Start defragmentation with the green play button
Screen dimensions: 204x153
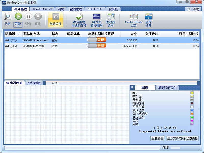(18, 16)
